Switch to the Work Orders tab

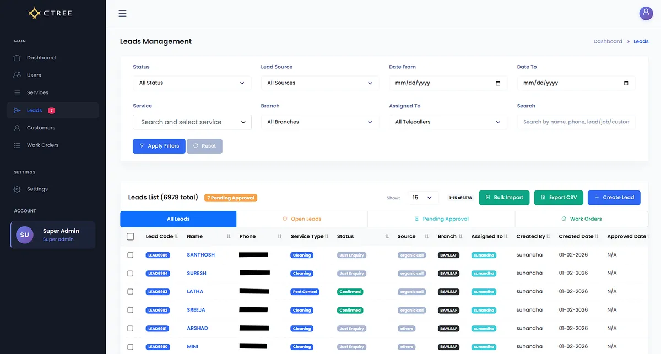(x=582, y=219)
